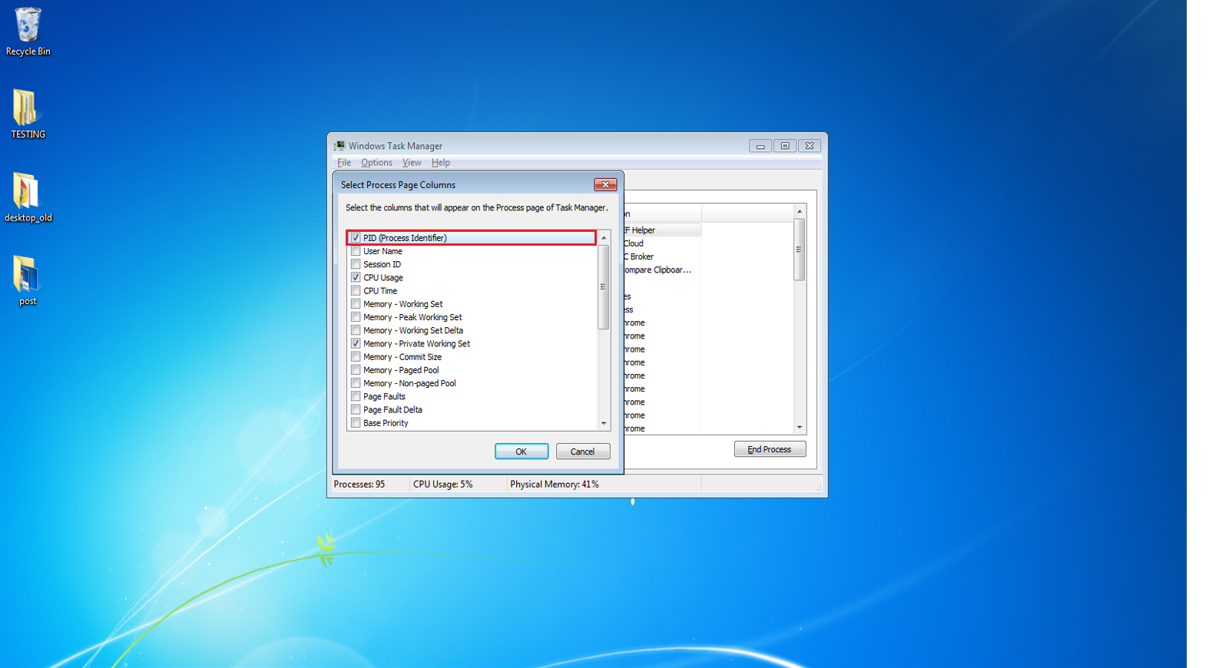
Task: Open the Help menu
Action: click(x=440, y=163)
